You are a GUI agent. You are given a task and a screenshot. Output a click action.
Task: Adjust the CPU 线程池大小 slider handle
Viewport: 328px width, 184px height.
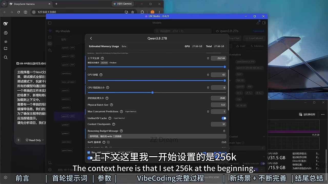pyautogui.click(x=152, y=93)
